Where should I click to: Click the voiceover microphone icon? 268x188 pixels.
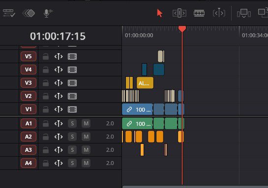(48, 13)
